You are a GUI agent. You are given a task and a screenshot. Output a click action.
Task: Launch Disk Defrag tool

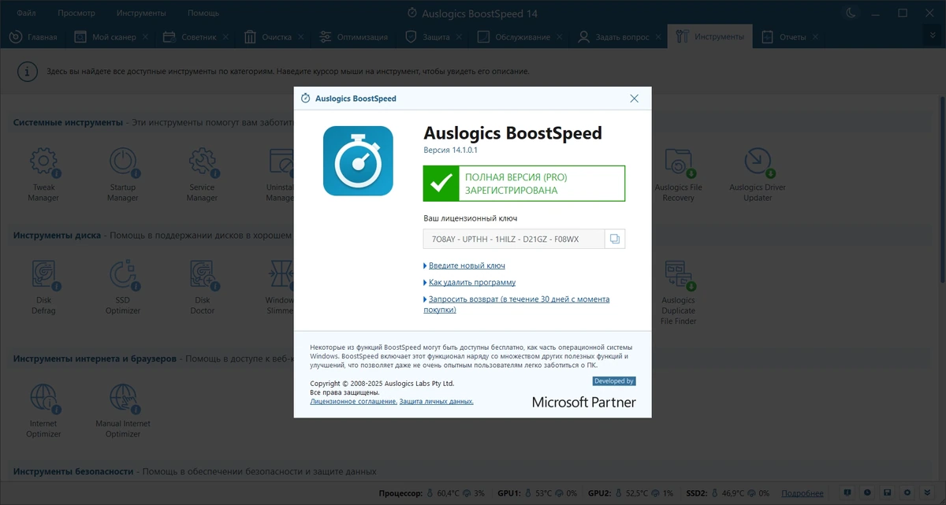(x=43, y=288)
